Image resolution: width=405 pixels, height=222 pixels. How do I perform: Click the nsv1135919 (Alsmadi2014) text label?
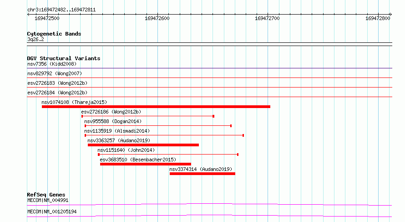[117, 131]
